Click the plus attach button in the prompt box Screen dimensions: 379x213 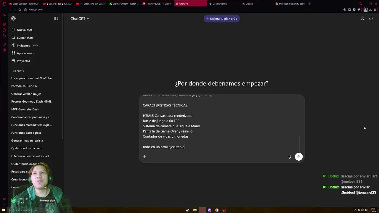[x=144, y=156]
